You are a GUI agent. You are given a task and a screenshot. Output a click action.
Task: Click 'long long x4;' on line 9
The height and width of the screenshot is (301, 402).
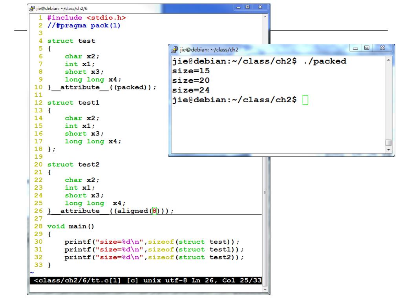[x=93, y=80]
